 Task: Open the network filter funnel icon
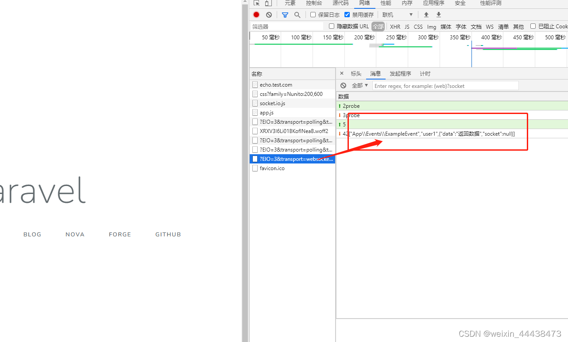point(285,14)
